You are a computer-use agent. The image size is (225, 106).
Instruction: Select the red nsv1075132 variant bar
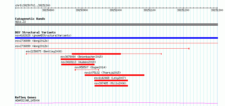coord(115,75)
